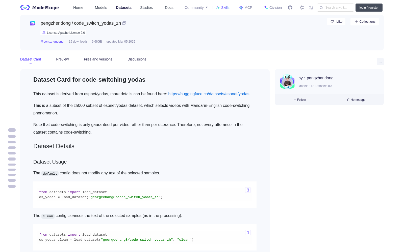Click the Apache License 2.0 tag
The image size is (404, 252).
pos(63,33)
